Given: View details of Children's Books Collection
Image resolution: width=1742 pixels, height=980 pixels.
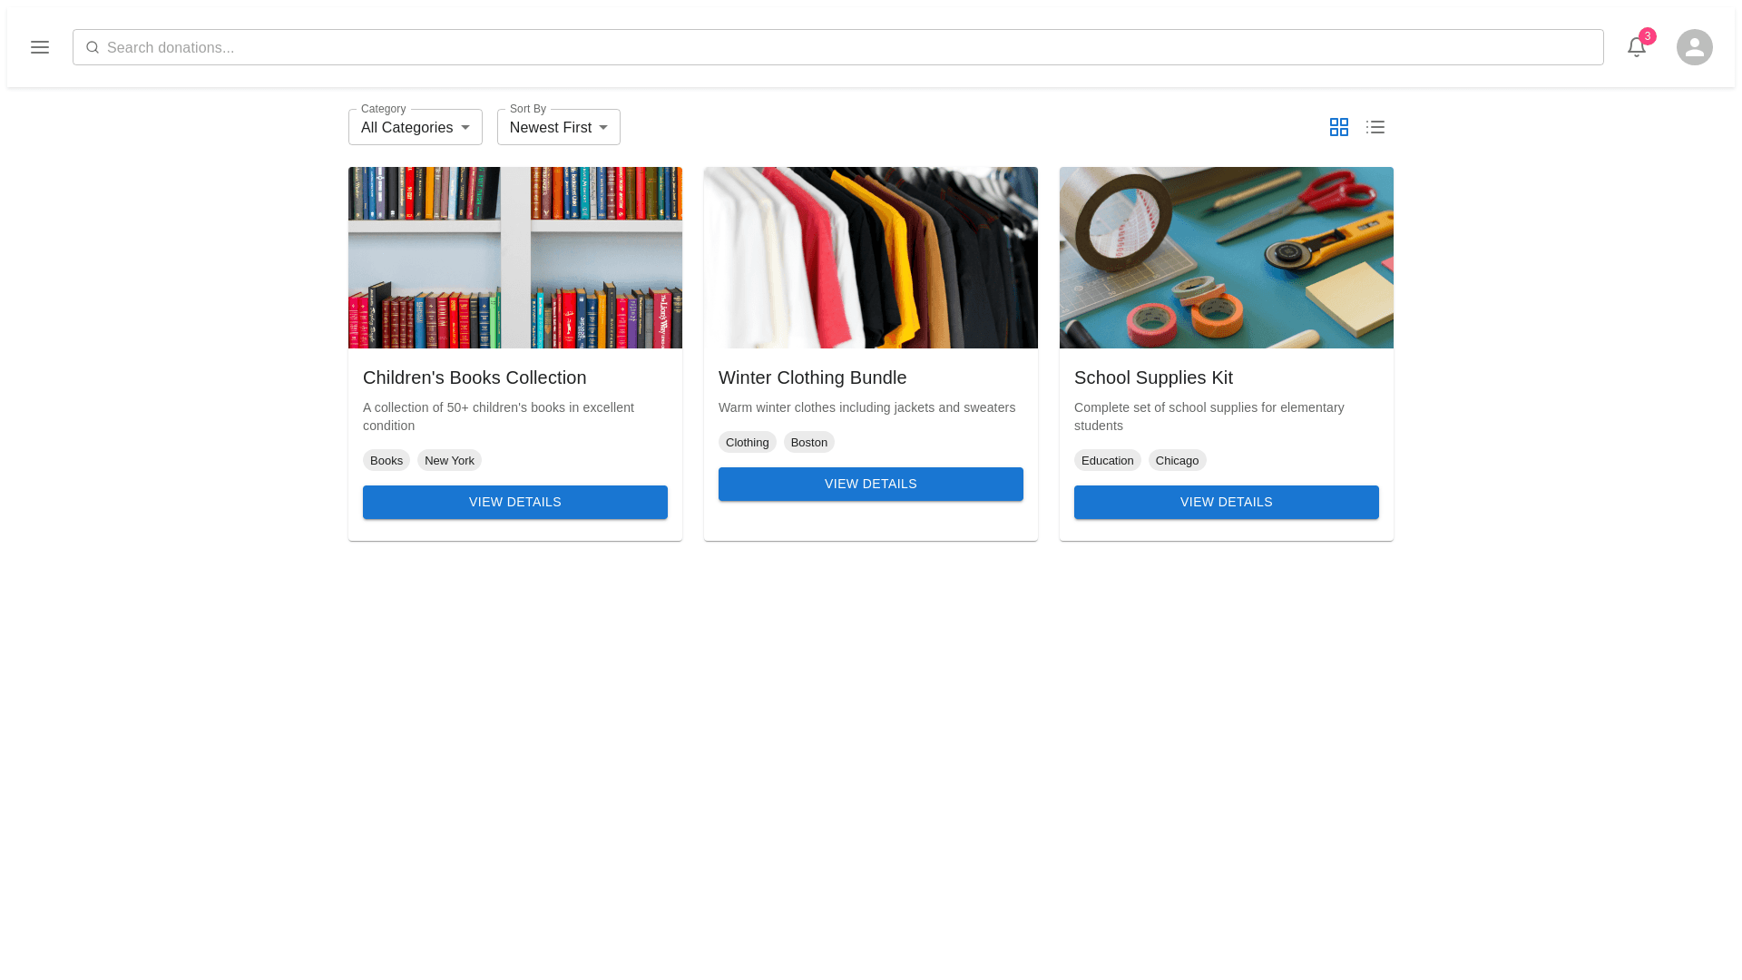Looking at the screenshot, I should click(x=515, y=502).
